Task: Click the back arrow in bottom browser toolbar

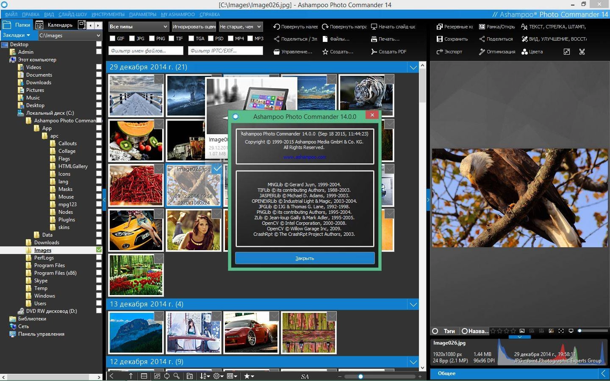Action: [x=112, y=376]
